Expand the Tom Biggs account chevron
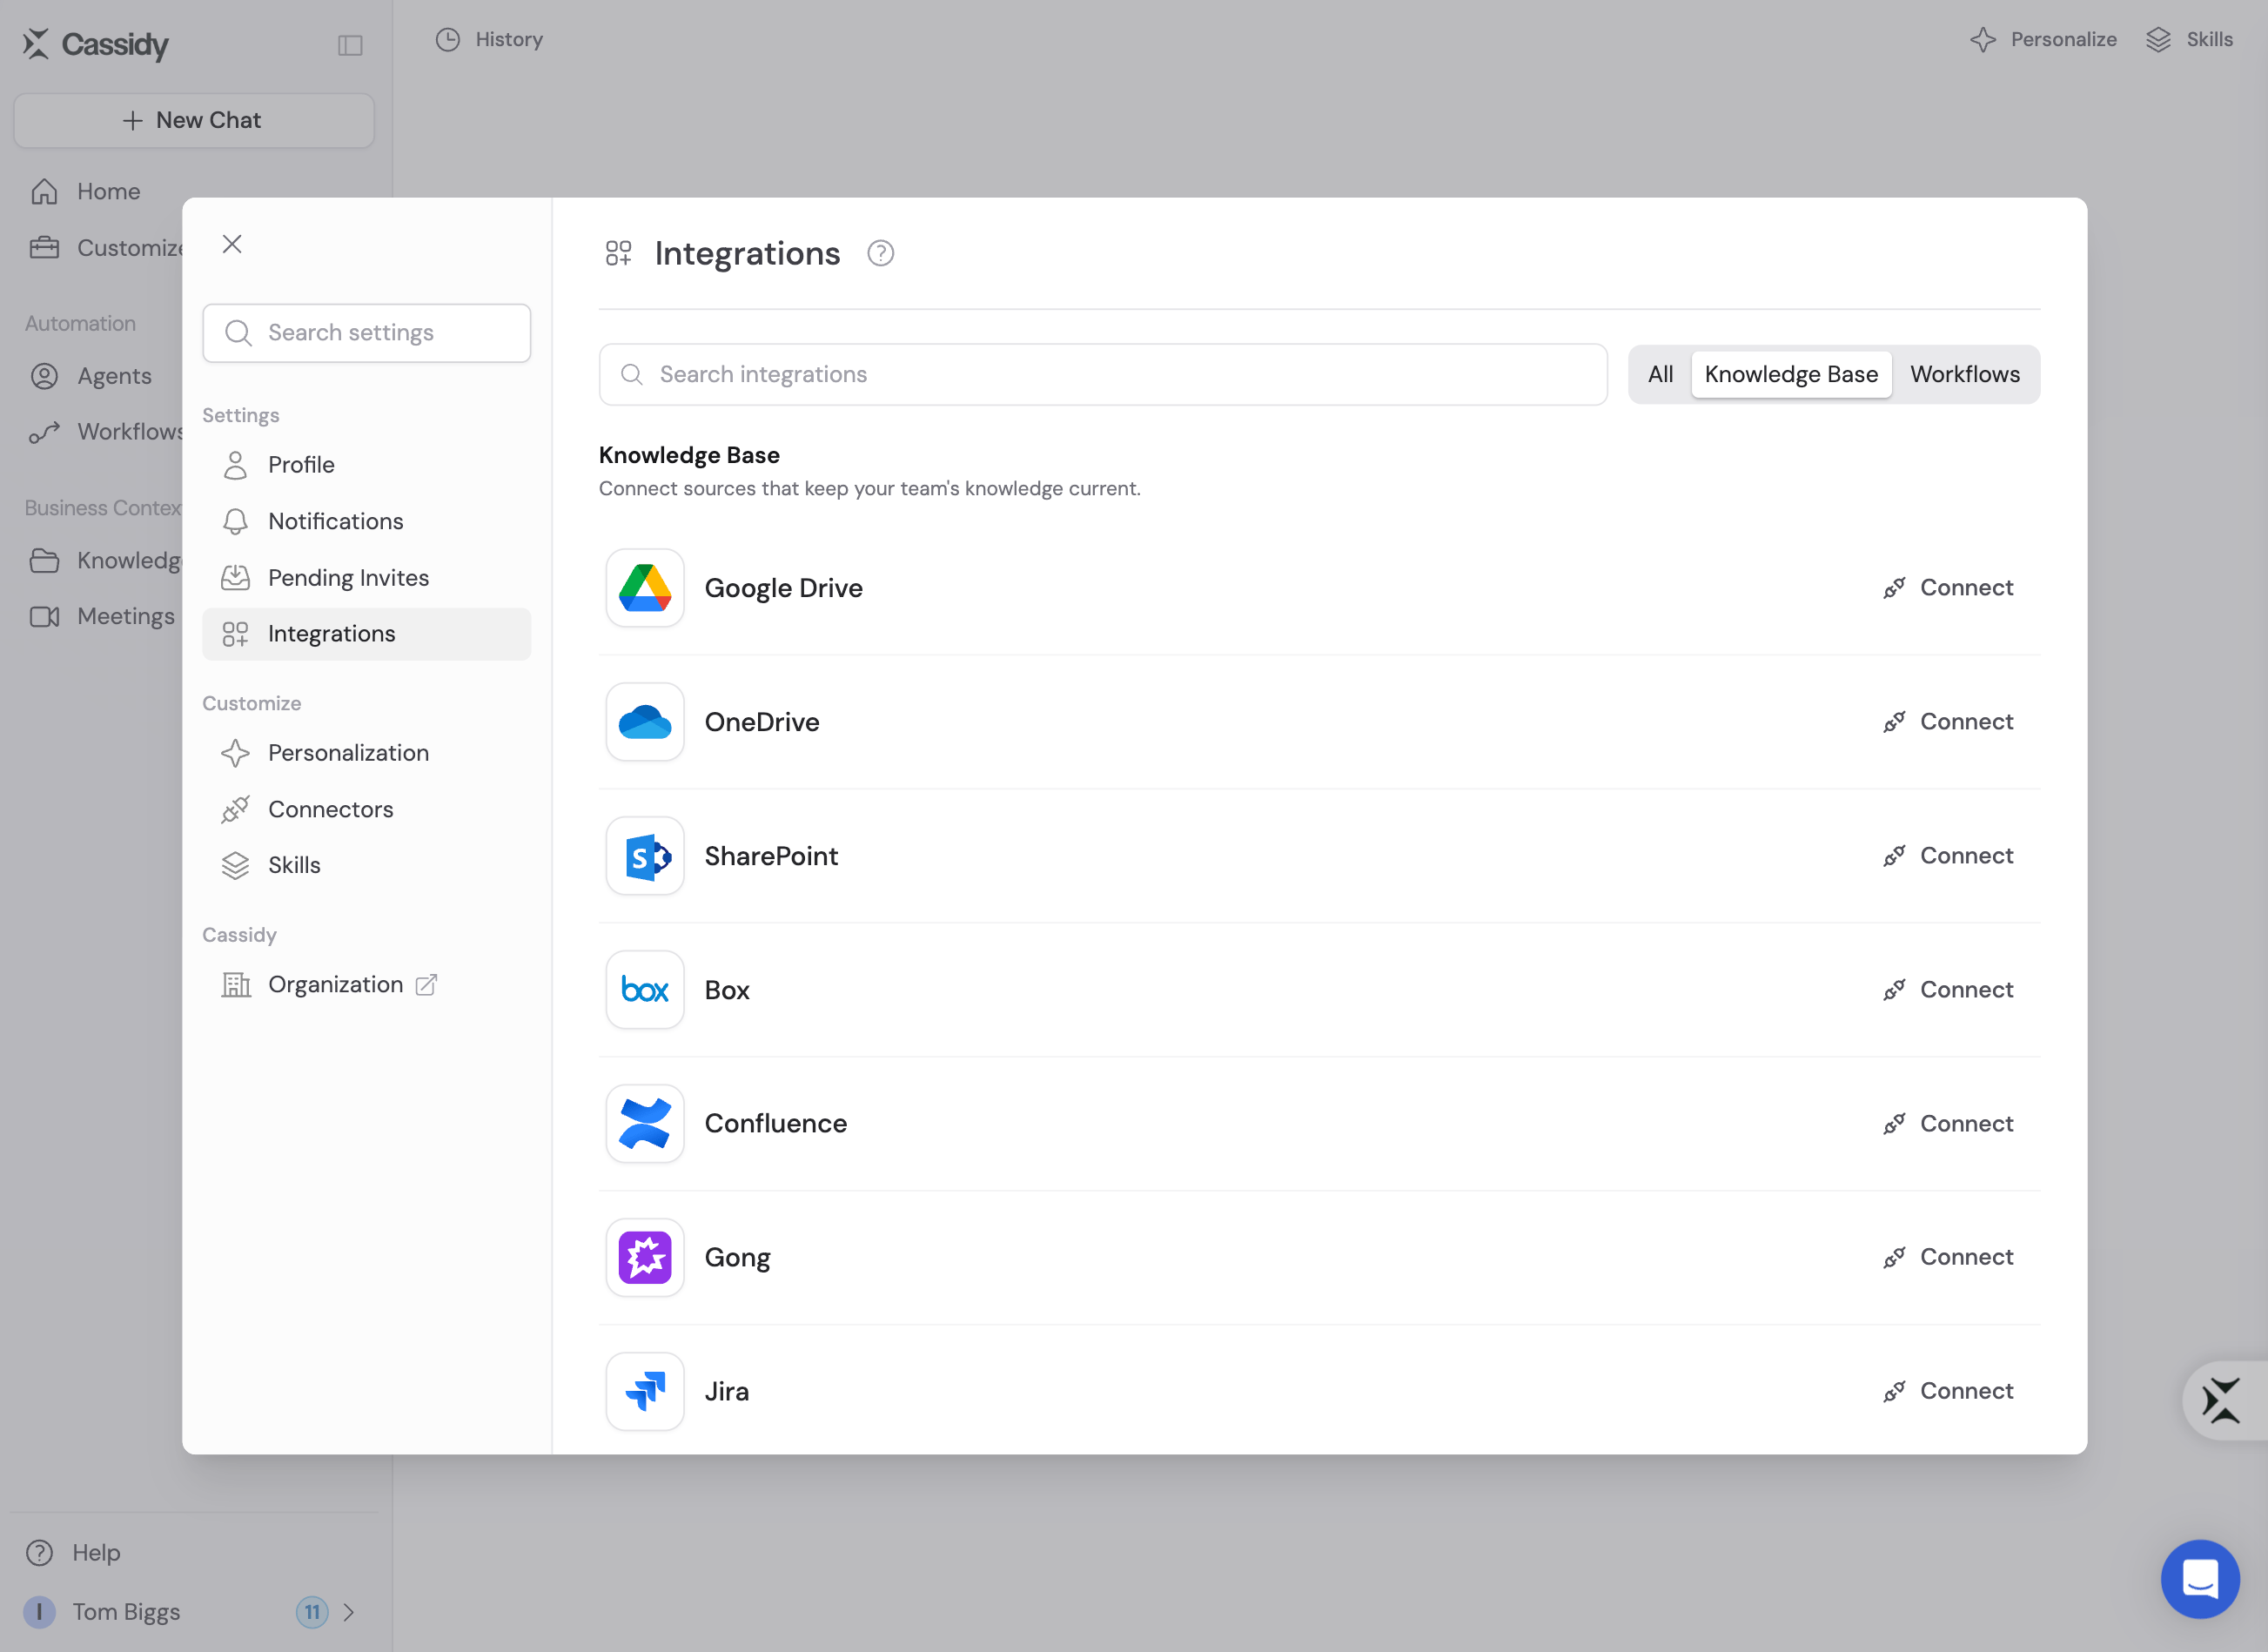 [x=348, y=1612]
